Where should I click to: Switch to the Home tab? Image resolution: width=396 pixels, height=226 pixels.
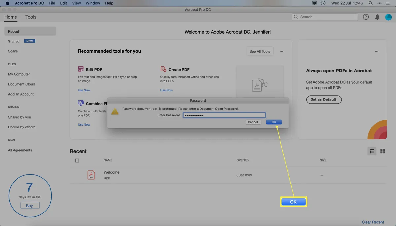tap(11, 17)
